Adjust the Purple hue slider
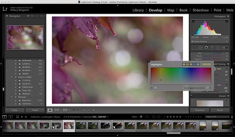The width and height of the screenshot is (235, 137). point(212,56)
